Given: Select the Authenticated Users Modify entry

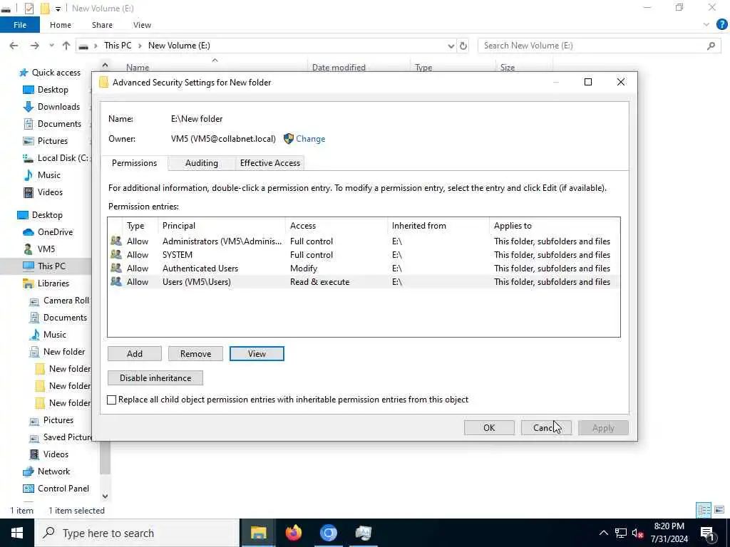Looking at the screenshot, I should pos(364,268).
